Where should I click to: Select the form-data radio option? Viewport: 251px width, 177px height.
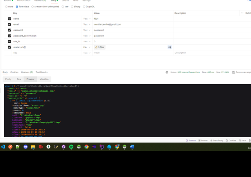pos(17,7)
